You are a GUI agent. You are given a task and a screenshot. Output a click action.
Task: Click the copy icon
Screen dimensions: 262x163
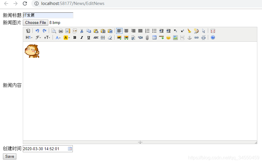click(x=89, y=31)
